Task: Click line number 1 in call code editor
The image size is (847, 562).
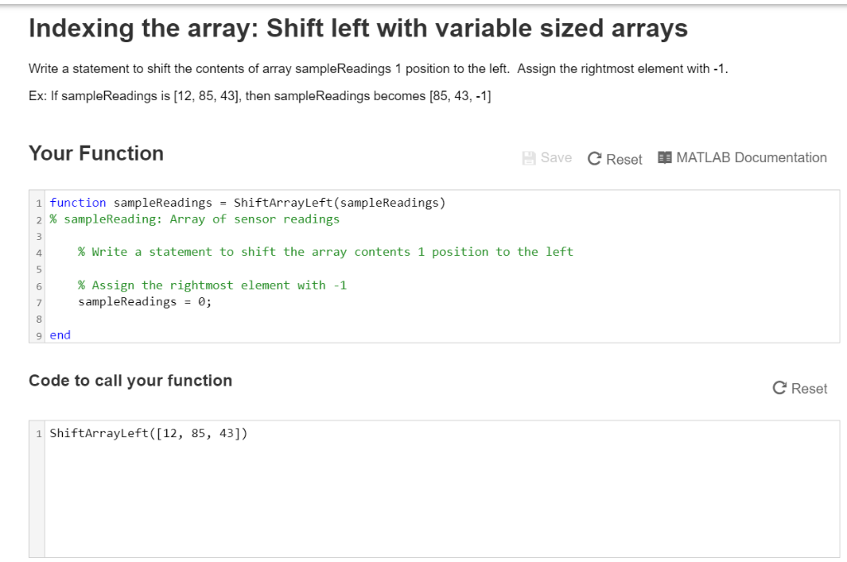Action: pyautogui.click(x=39, y=434)
